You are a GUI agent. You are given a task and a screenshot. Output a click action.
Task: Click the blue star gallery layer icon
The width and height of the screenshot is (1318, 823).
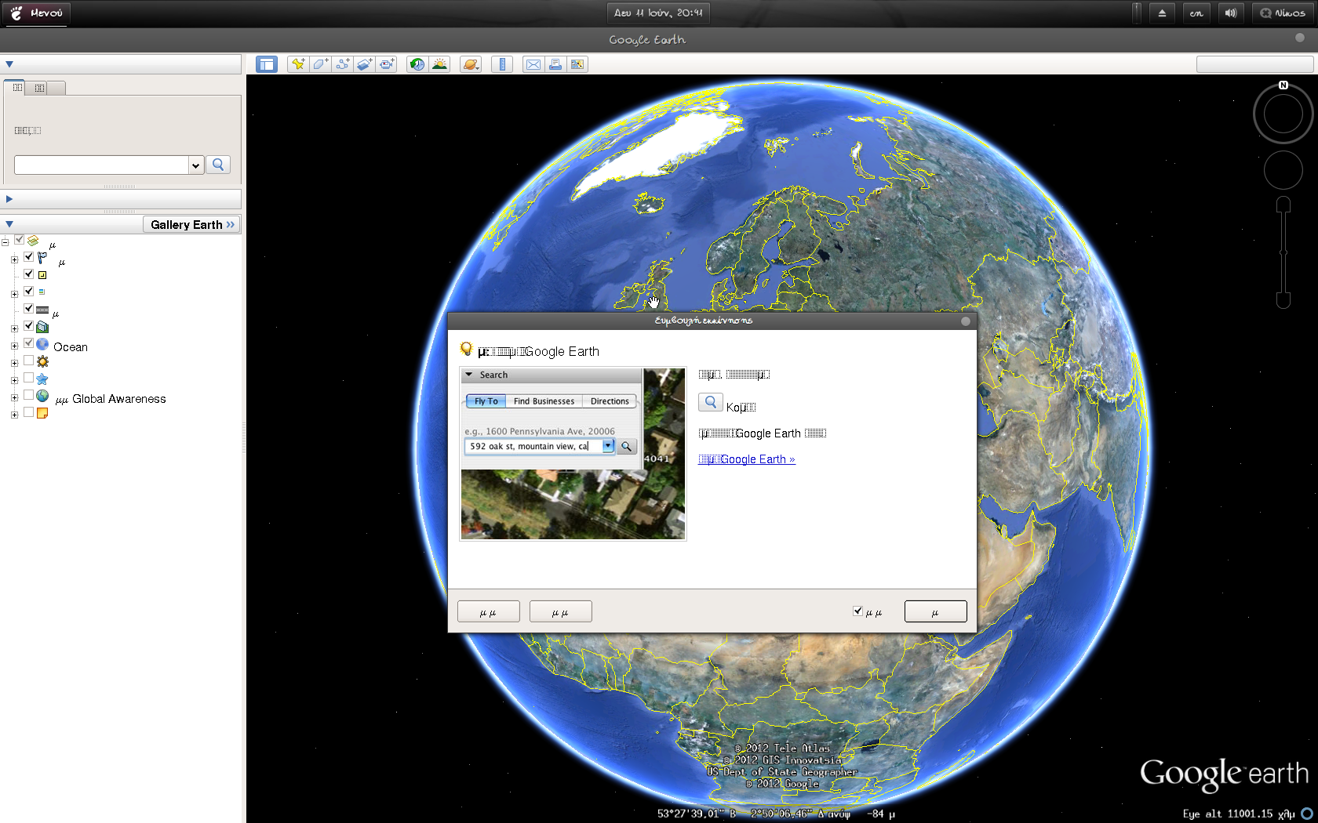pyautogui.click(x=42, y=379)
